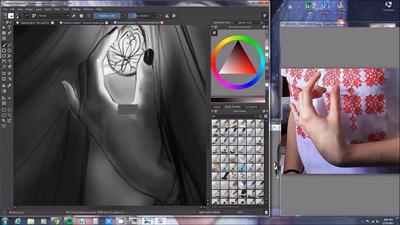The image size is (400, 225).
Task: Toggle horizontal mirror painting
Action: pos(167,16)
